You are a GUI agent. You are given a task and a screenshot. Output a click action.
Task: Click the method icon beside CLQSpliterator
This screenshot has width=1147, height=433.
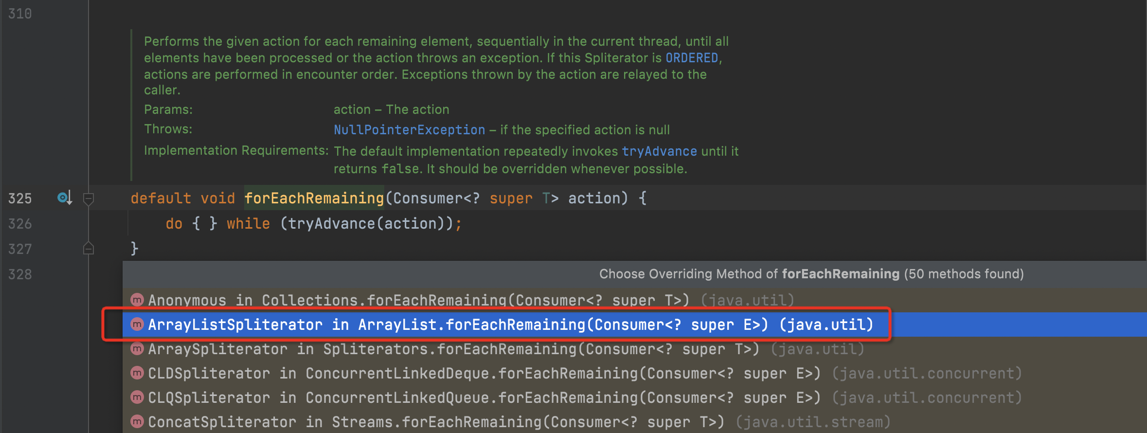[x=137, y=397]
